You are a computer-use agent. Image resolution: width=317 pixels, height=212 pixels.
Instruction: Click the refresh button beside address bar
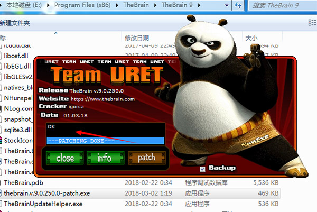238,5
